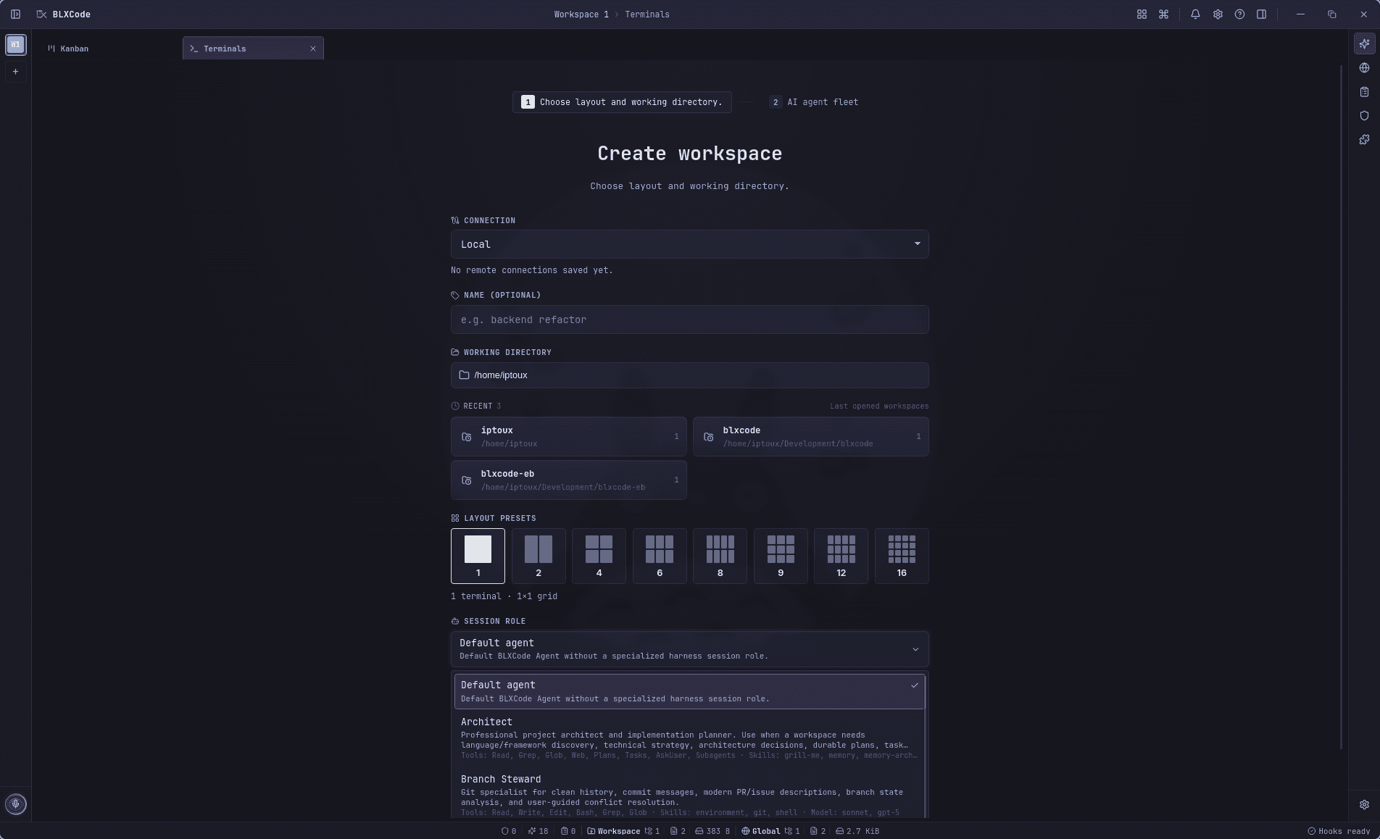Select the 1 terminal layout preset

pyautogui.click(x=478, y=556)
